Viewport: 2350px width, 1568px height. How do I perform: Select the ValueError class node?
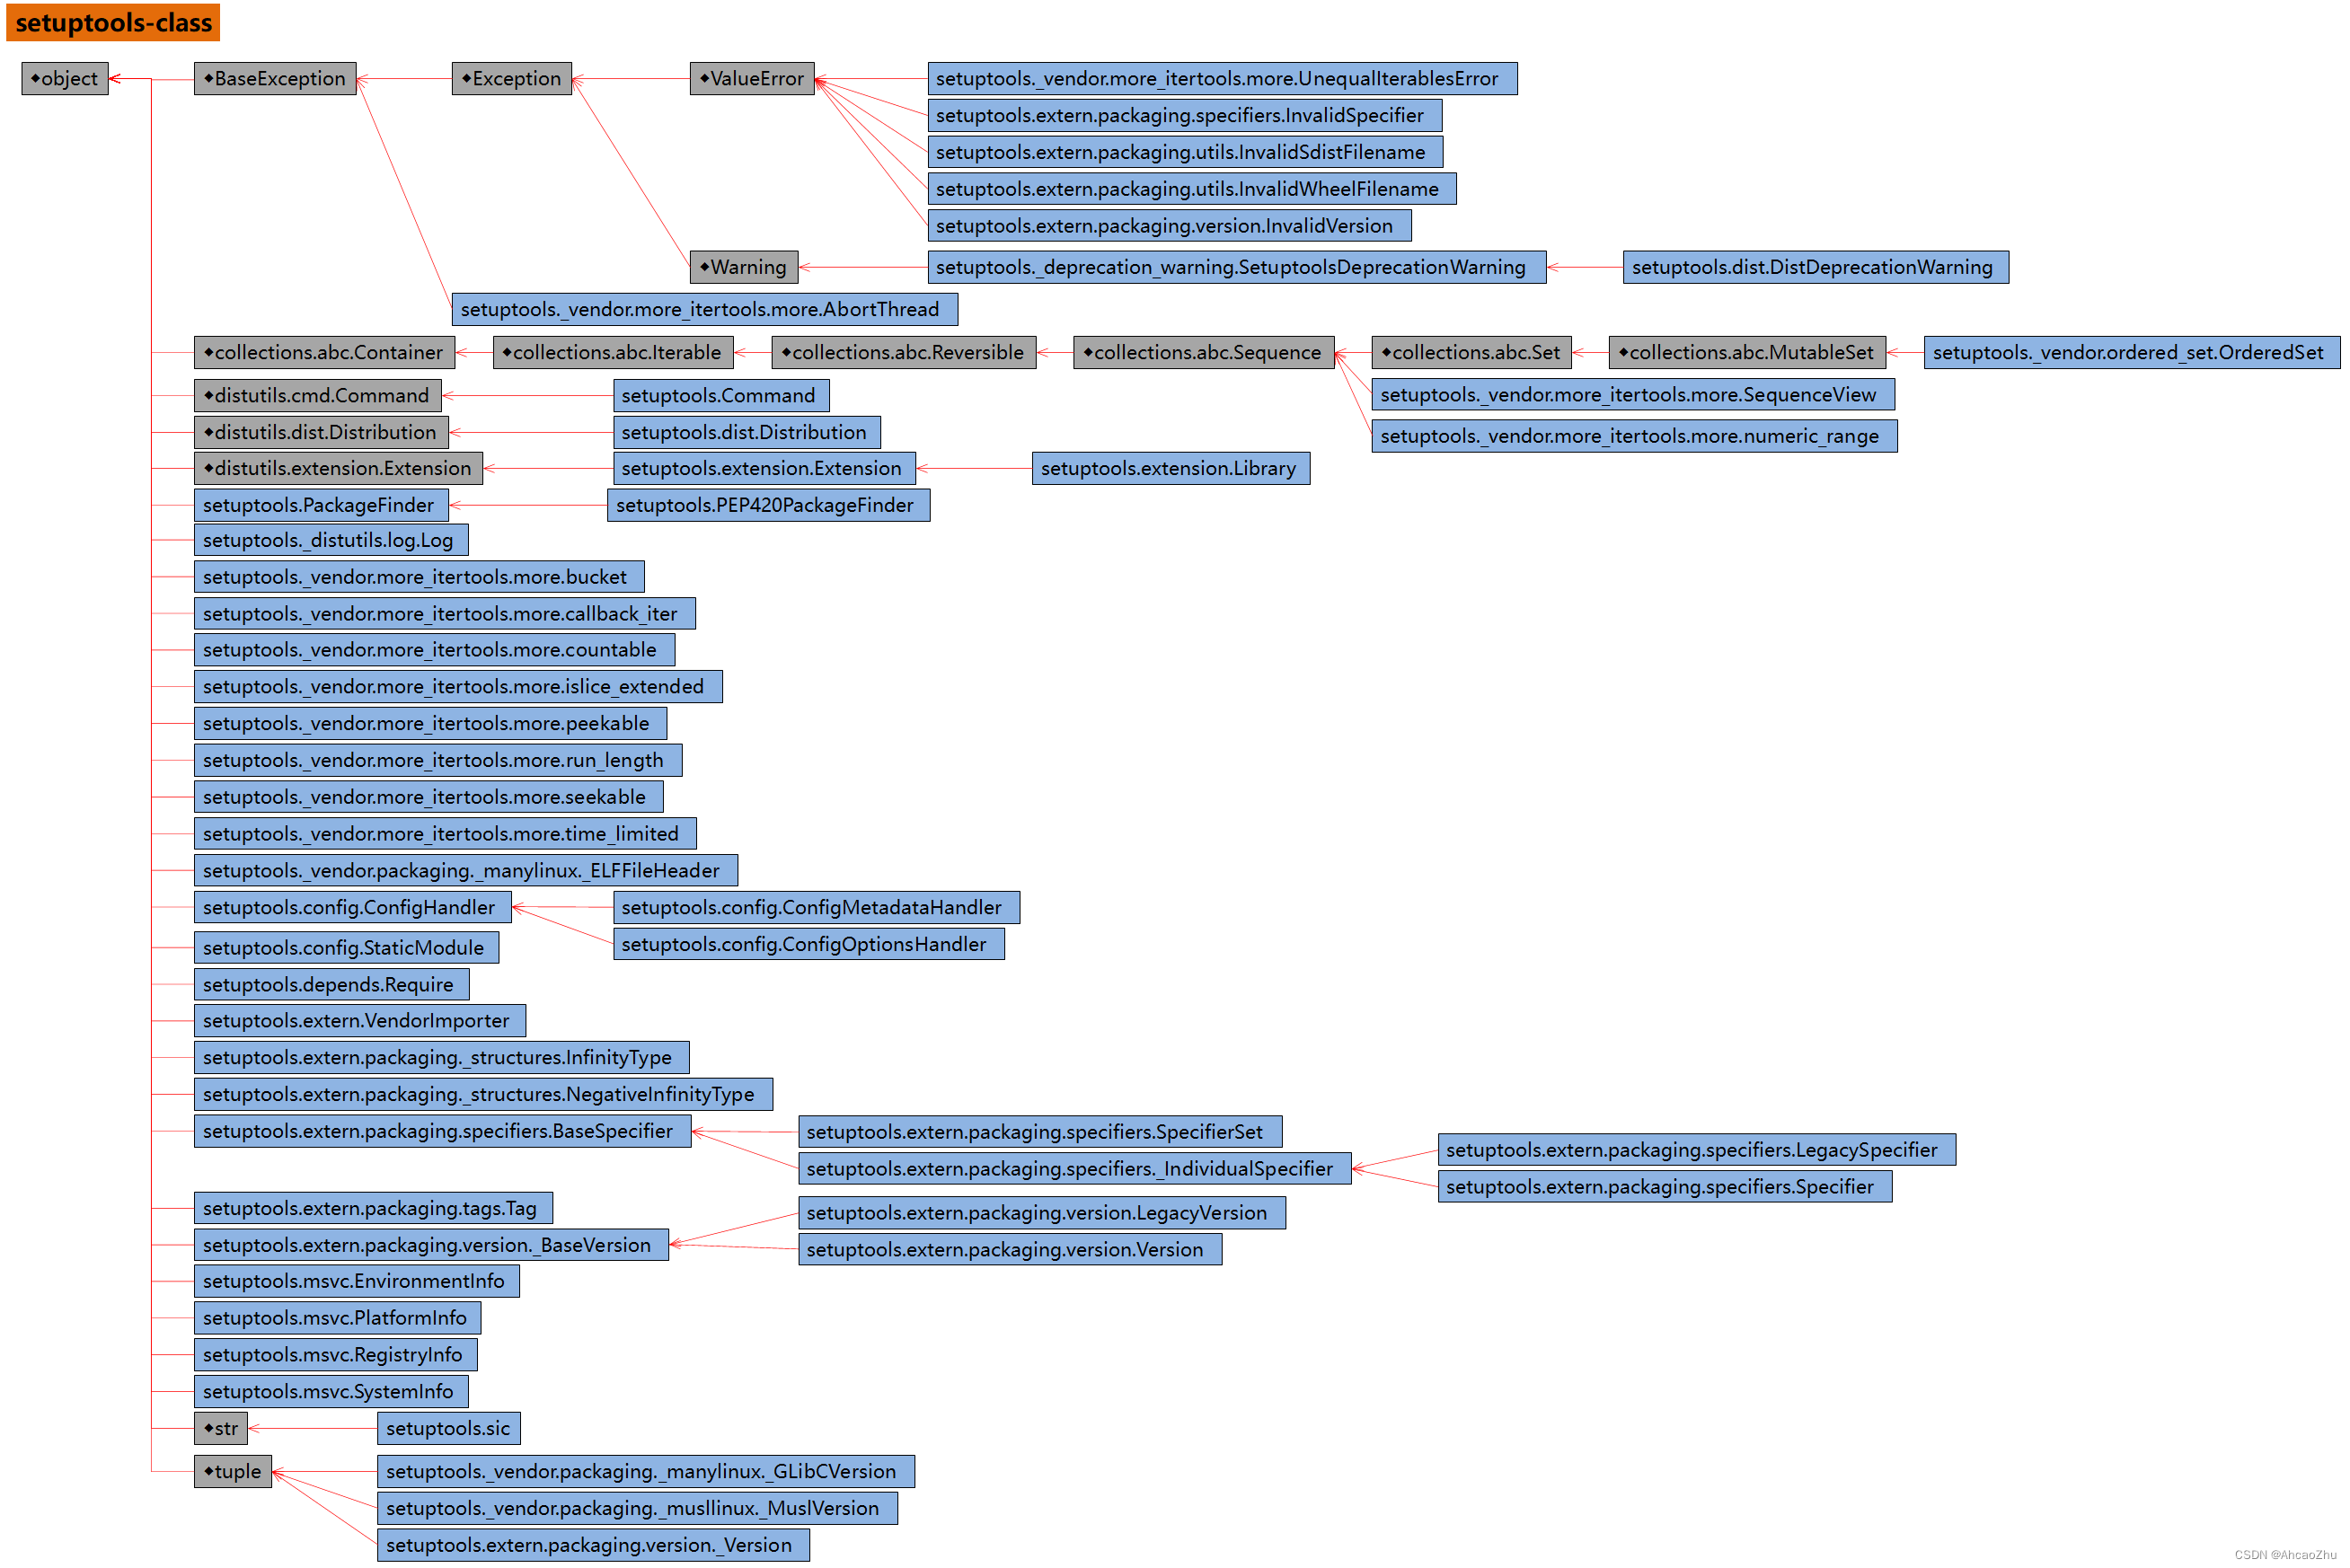click(744, 75)
